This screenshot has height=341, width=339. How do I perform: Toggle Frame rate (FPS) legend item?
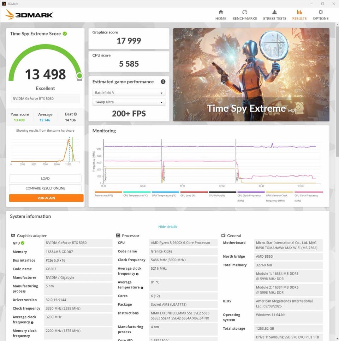click(x=108, y=194)
